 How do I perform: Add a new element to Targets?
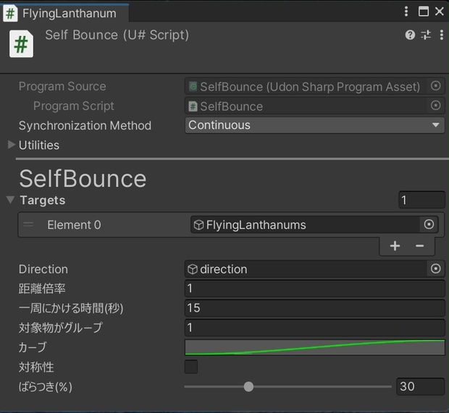point(395,246)
